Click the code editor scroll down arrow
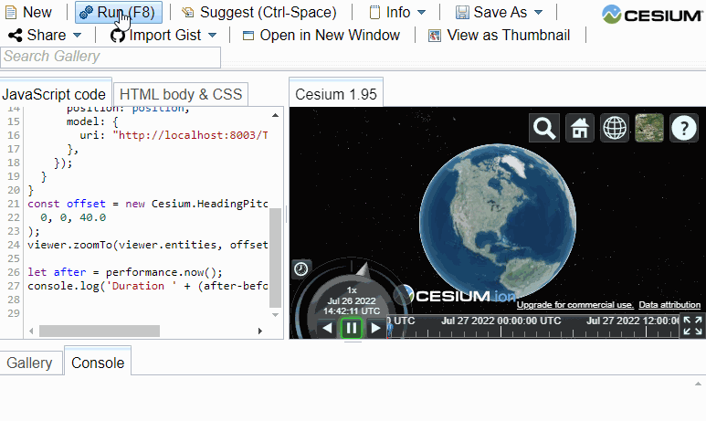 tap(275, 315)
